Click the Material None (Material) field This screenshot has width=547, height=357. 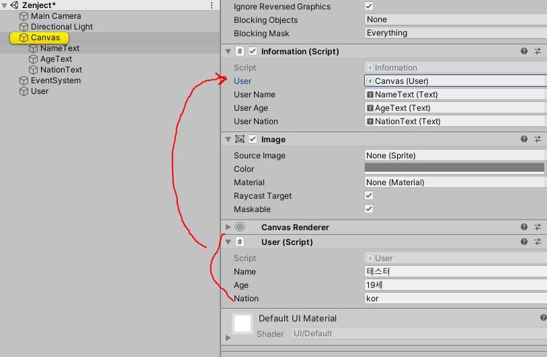456,182
